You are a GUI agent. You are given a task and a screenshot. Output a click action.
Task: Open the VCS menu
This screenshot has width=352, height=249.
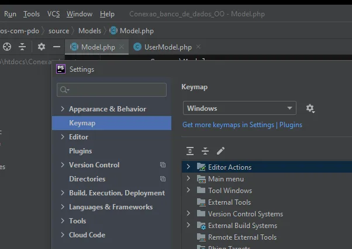click(x=53, y=13)
